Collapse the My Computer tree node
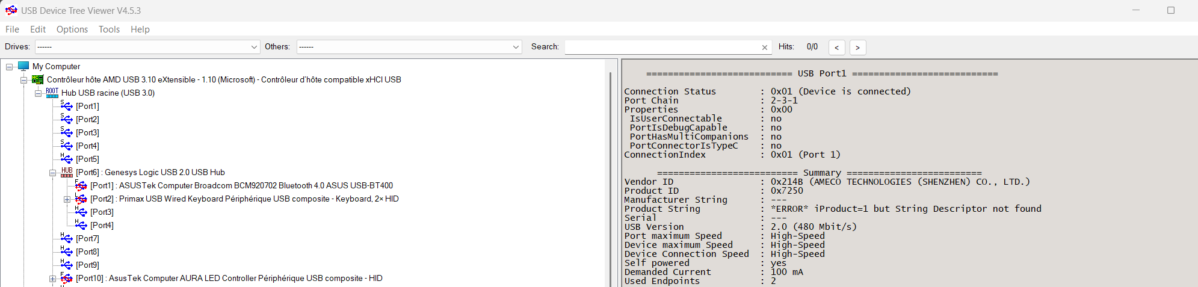This screenshot has height=287, width=1198. [x=10, y=67]
